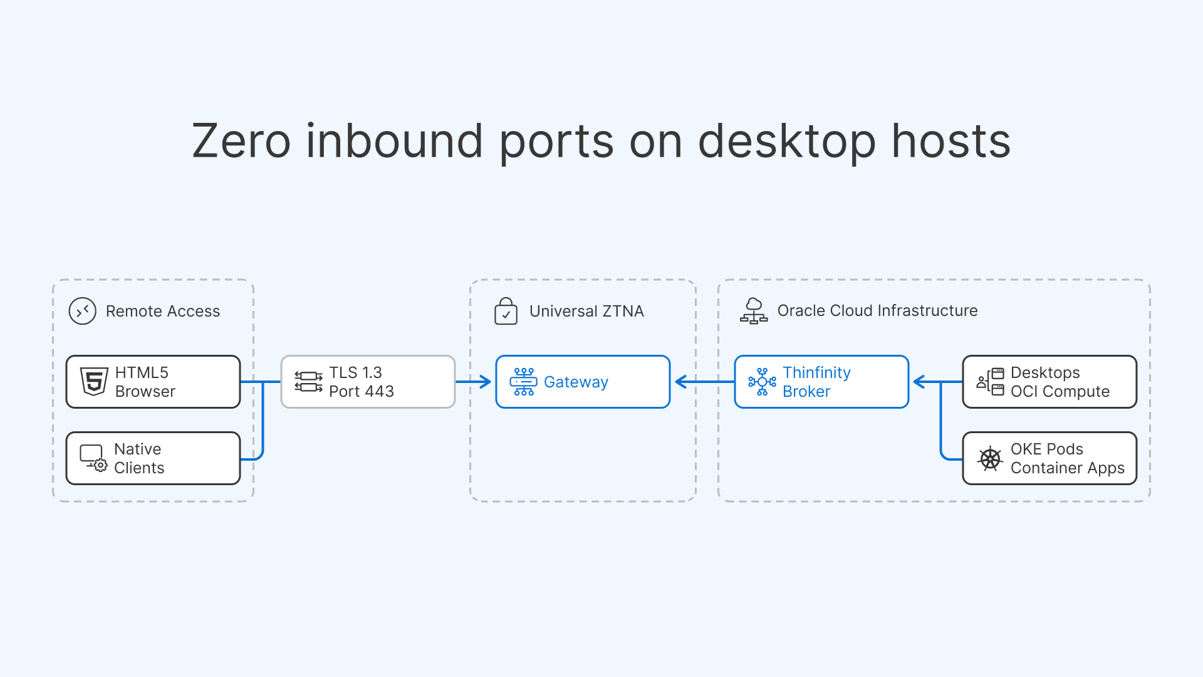Click the Thinfinity Broker hub icon
Image resolution: width=1203 pixels, height=677 pixels.
point(763,382)
